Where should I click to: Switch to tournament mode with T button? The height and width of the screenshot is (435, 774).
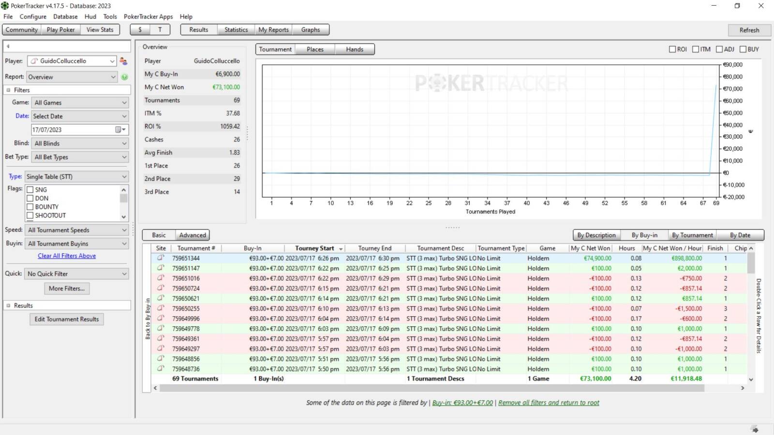pos(160,29)
